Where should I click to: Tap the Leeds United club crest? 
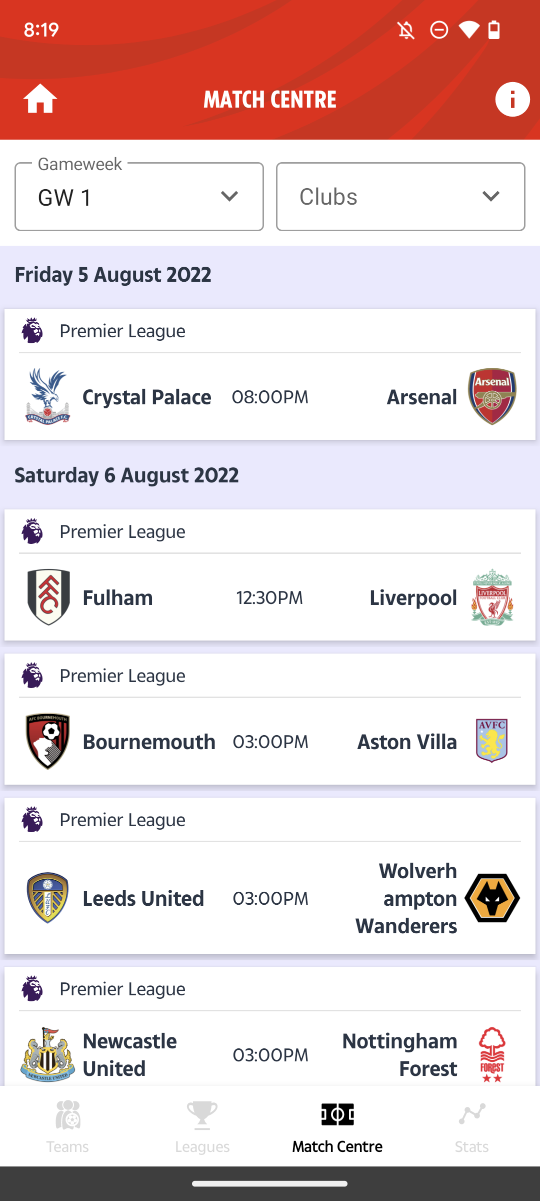[47, 898]
